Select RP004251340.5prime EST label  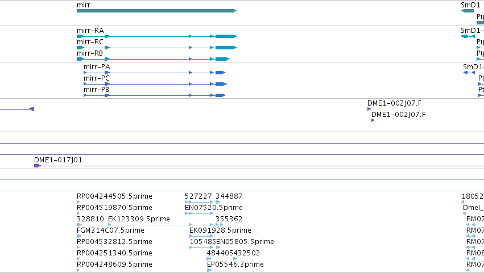(x=114, y=253)
